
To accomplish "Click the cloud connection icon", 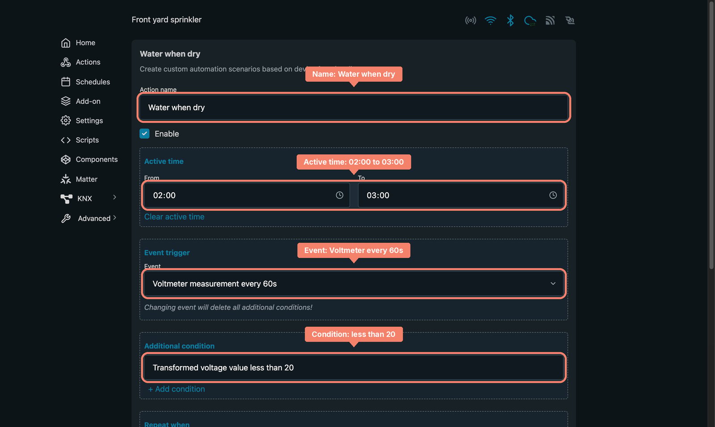I will pyautogui.click(x=530, y=21).
